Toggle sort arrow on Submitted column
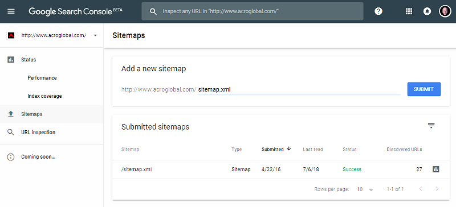This screenshot has height=207, width=456. click(x=288, y=148)
